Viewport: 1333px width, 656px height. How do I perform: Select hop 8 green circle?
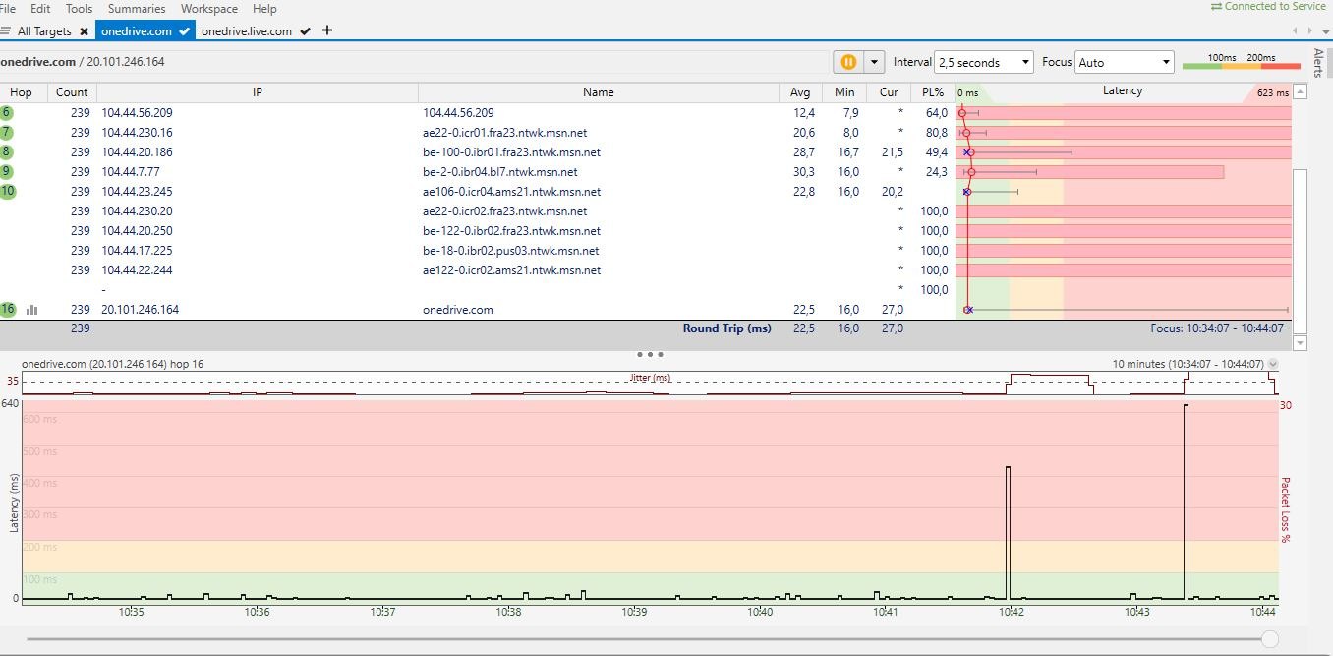click(x=6, y=151)
